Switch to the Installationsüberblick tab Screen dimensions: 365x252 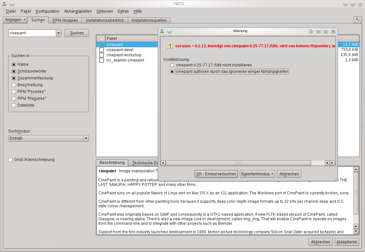[x=105, y=20]
